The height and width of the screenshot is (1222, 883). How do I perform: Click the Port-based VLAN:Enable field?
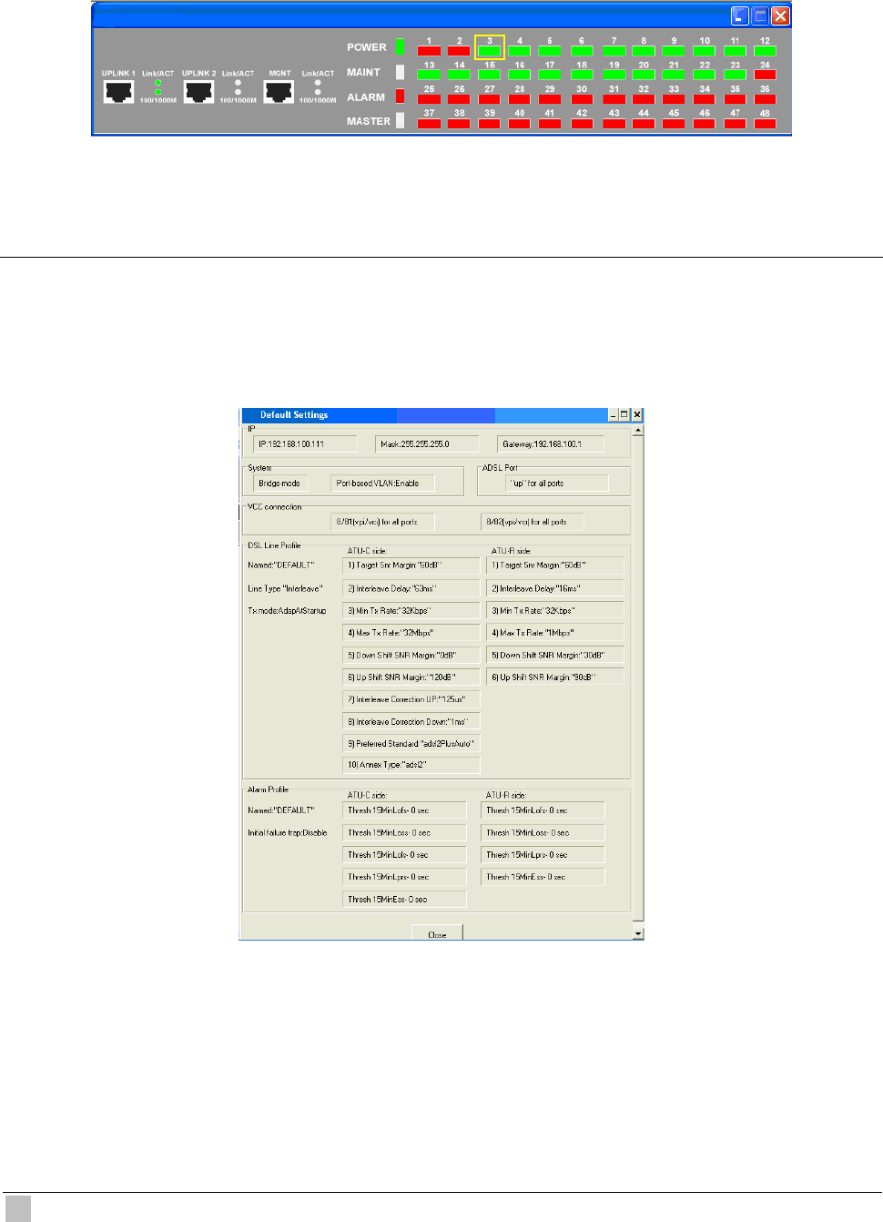coord(382,484)
